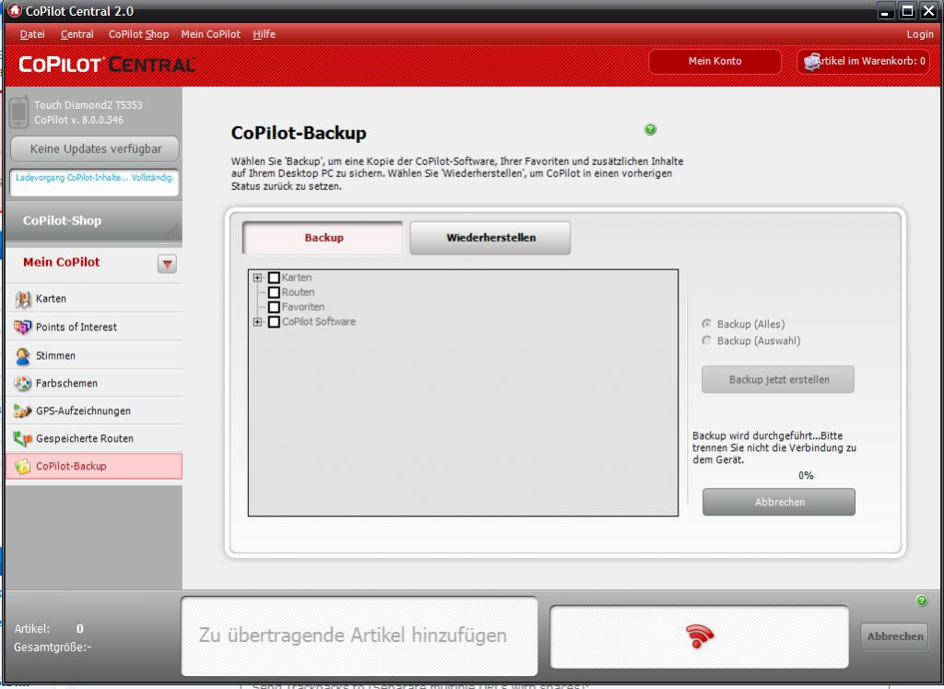Viewport: 944px width, 689px height.
Task: Click the Zu übertragende Artikel hinzufügen area
Action: click(360, 636)
